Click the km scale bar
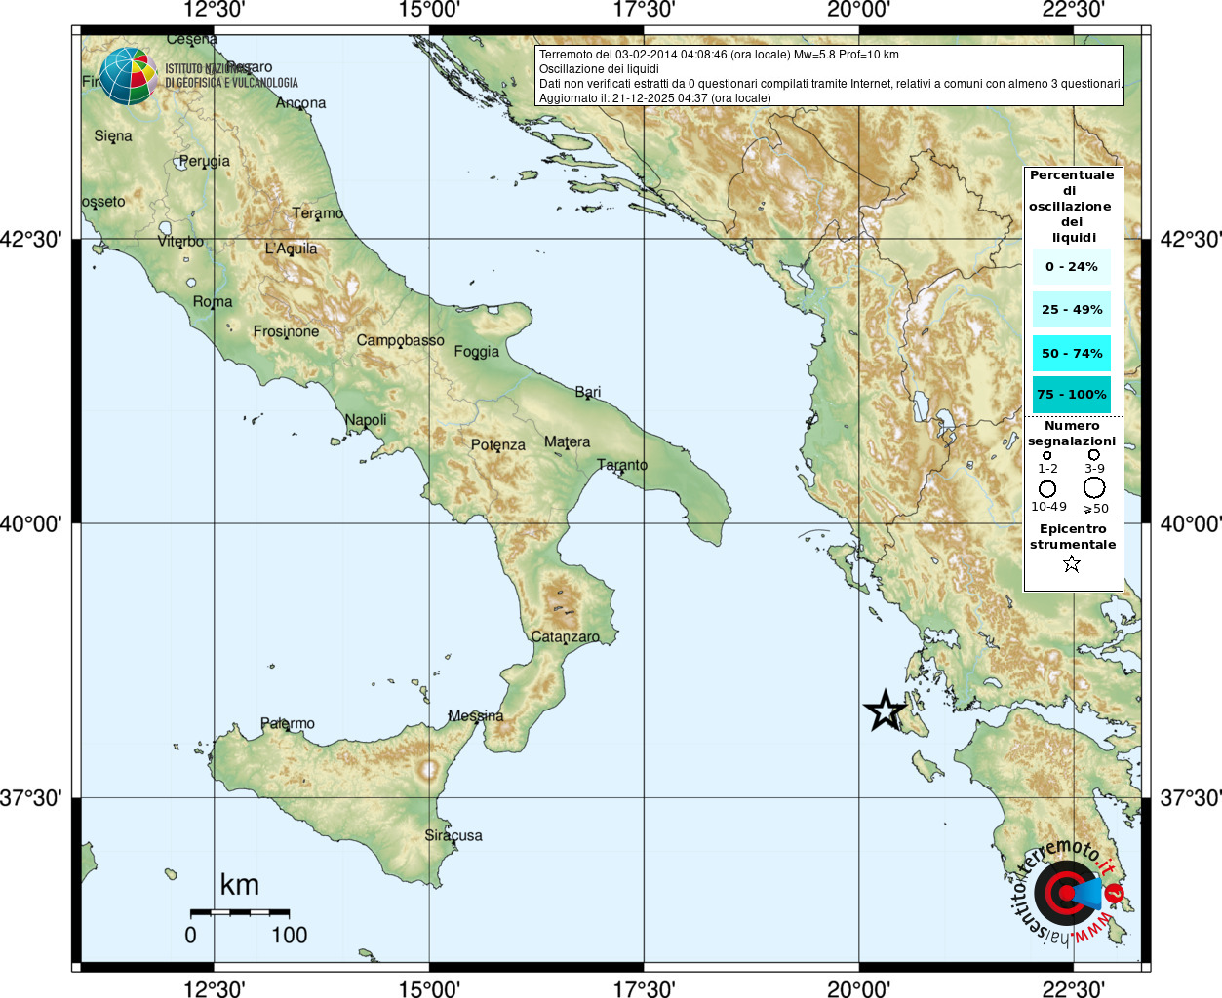 [x=240, y=912]
